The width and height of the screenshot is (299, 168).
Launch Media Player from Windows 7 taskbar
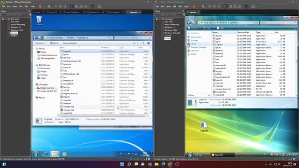tap(64, 154)
